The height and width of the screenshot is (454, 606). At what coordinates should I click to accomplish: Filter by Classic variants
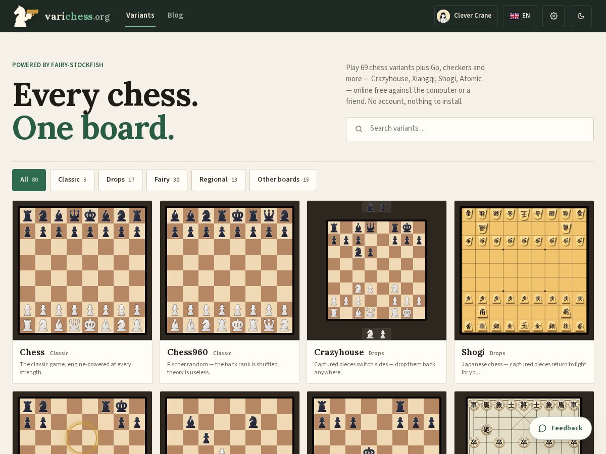72,180
